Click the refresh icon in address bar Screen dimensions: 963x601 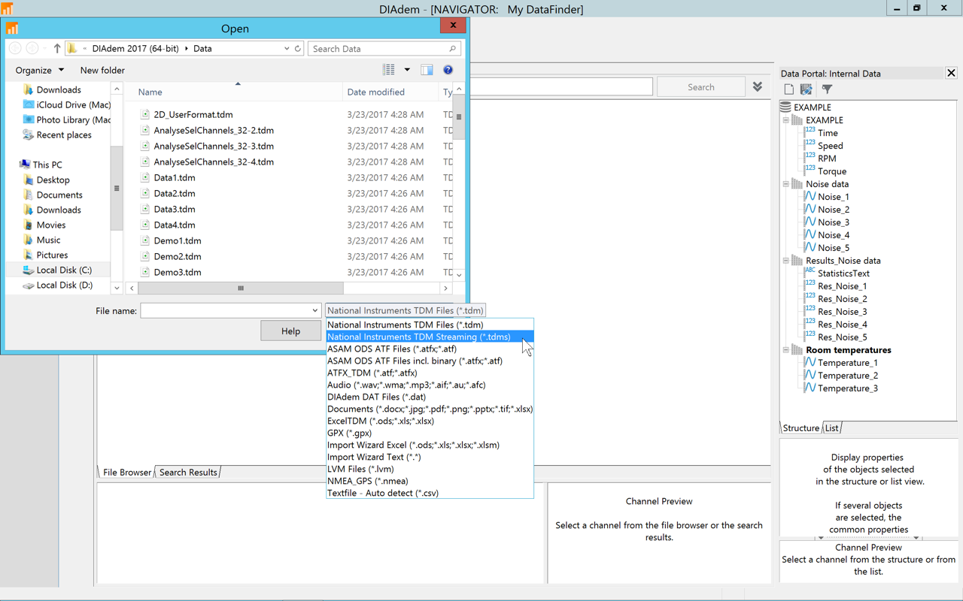298,48
